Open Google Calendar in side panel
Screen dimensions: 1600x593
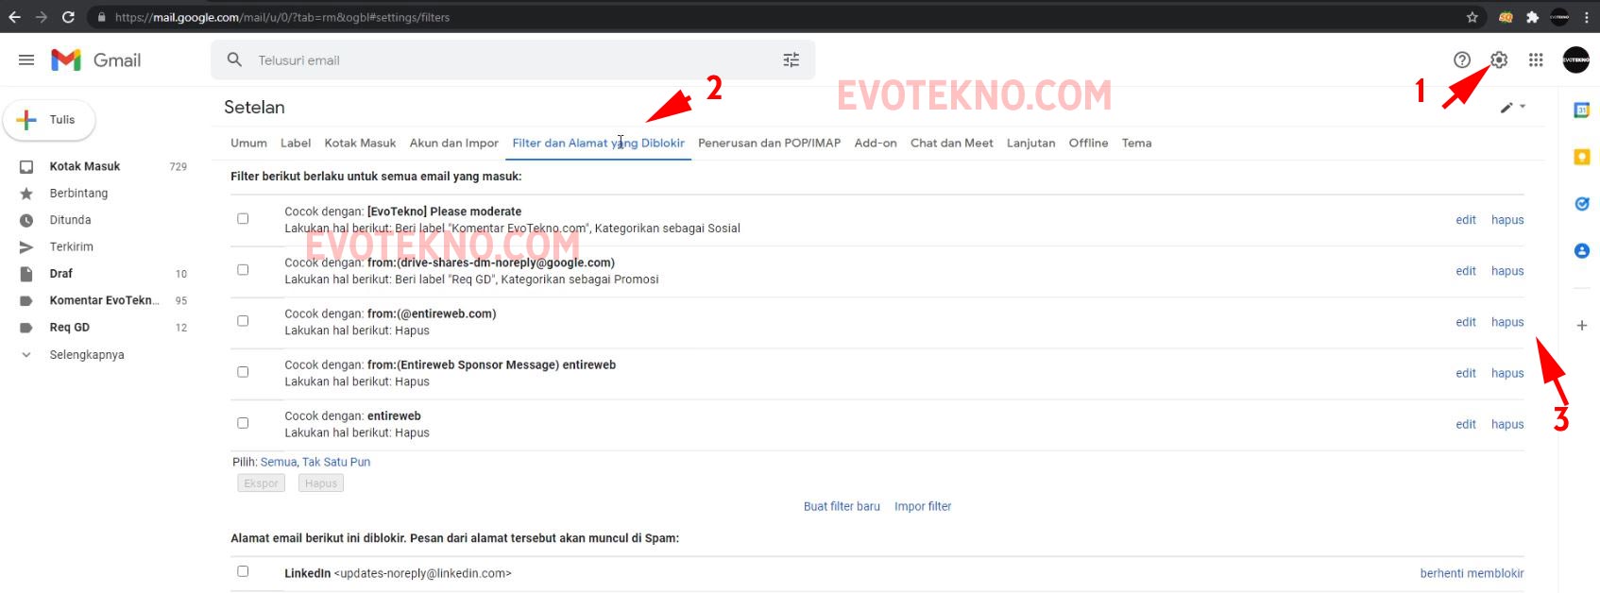click(x=1581, y=110)
